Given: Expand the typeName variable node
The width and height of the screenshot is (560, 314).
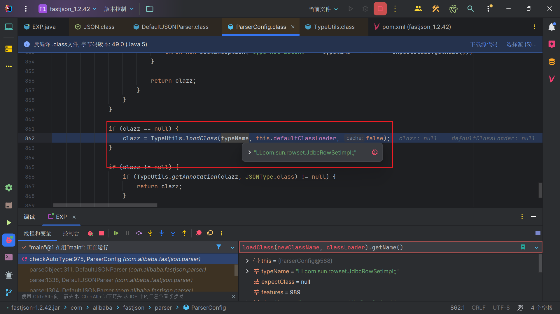Looking at the screenshot, I should (247, 271).
